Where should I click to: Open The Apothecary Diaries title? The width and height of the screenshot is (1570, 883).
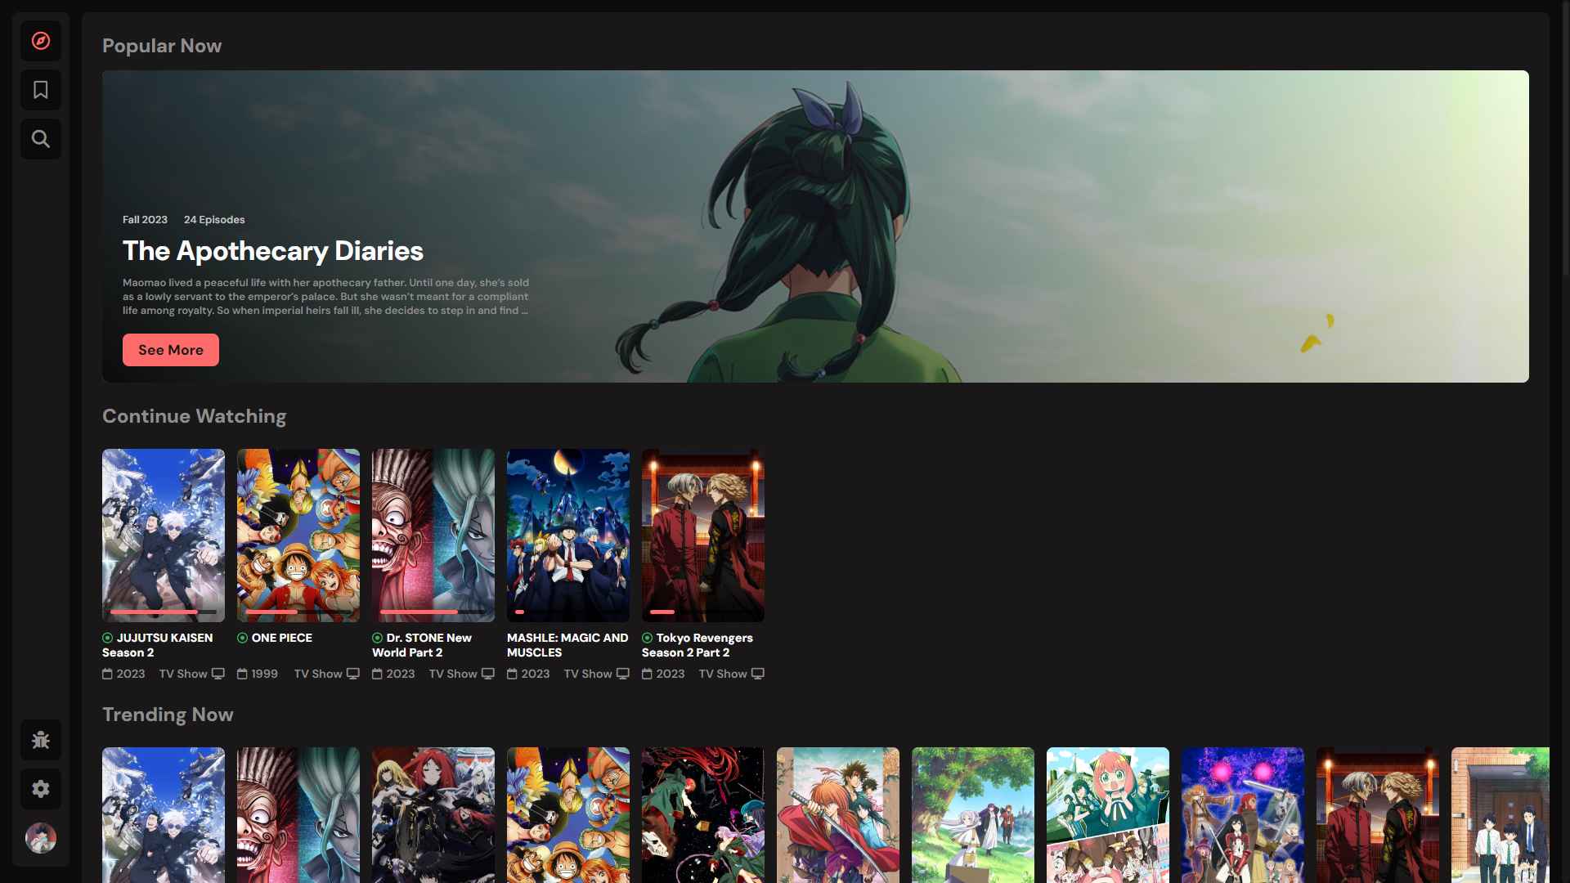(x=272, y=251)
